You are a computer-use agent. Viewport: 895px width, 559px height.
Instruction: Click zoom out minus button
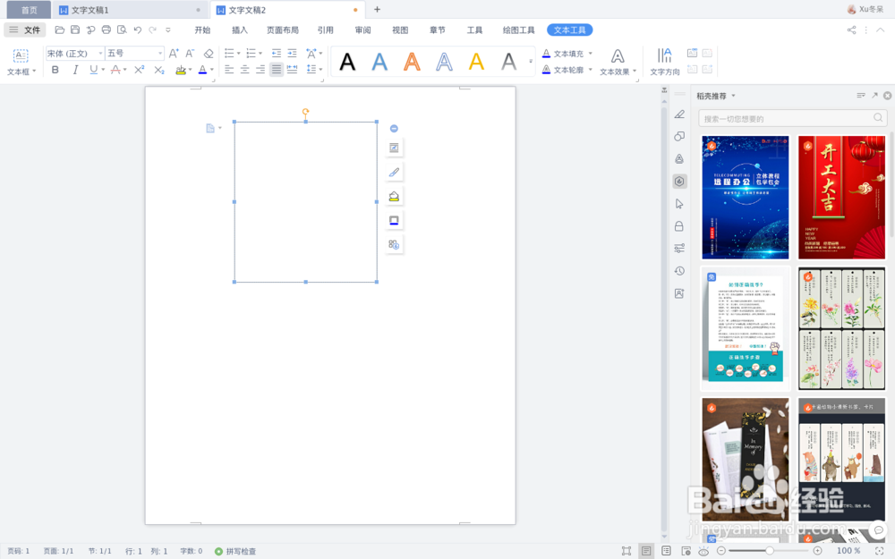pos(720,551)
